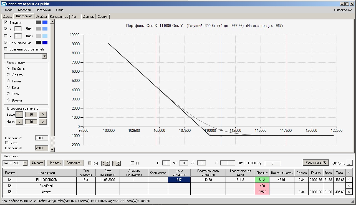This screenshot has height=205, width=356.
Task: Click the light blue swatch in the +1 Дней row
Action: click(x=45, y=29)
